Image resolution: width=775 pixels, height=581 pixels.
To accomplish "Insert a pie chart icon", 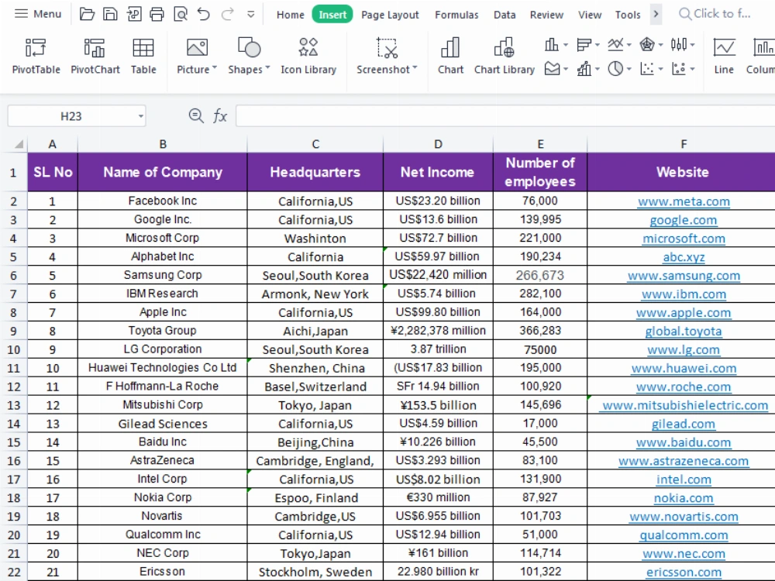I will (x=615, y=69).
